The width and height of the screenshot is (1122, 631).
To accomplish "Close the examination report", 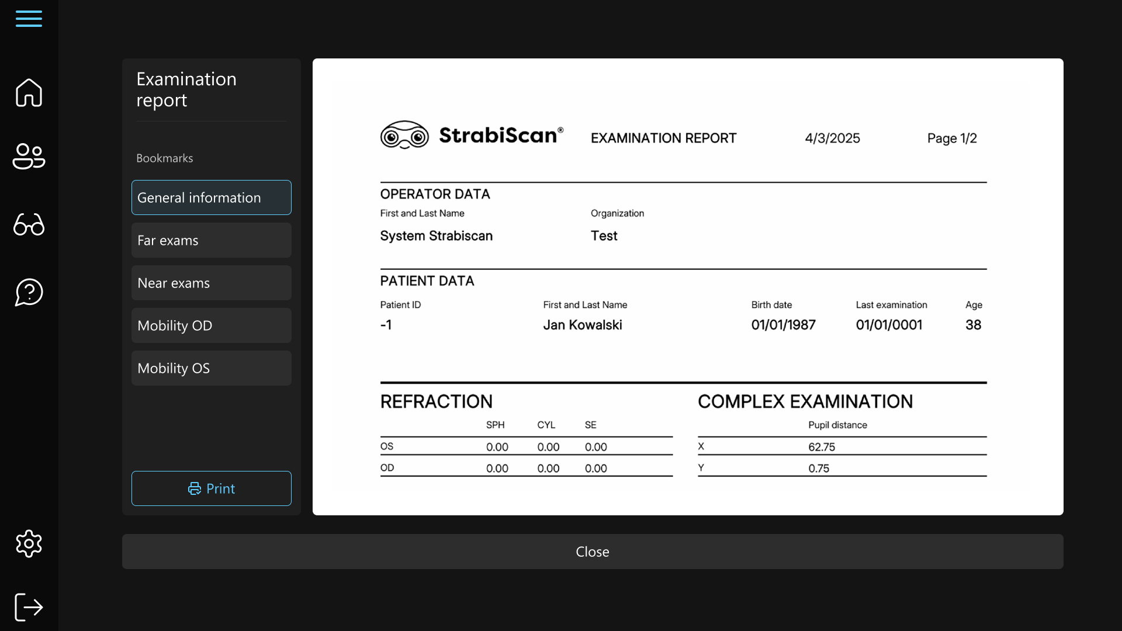I will (x=592, y=552).
